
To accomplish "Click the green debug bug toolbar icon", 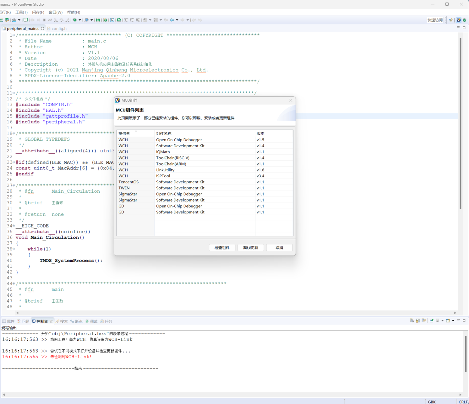I will pos(75,20).
